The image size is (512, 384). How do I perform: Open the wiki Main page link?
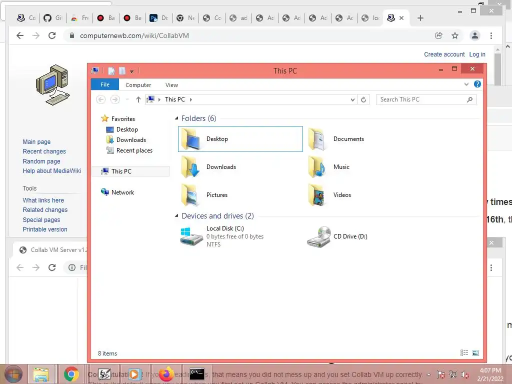(36, 141)
